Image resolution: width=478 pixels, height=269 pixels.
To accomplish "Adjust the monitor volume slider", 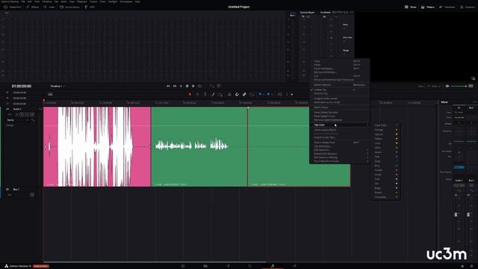I will 459,87.
